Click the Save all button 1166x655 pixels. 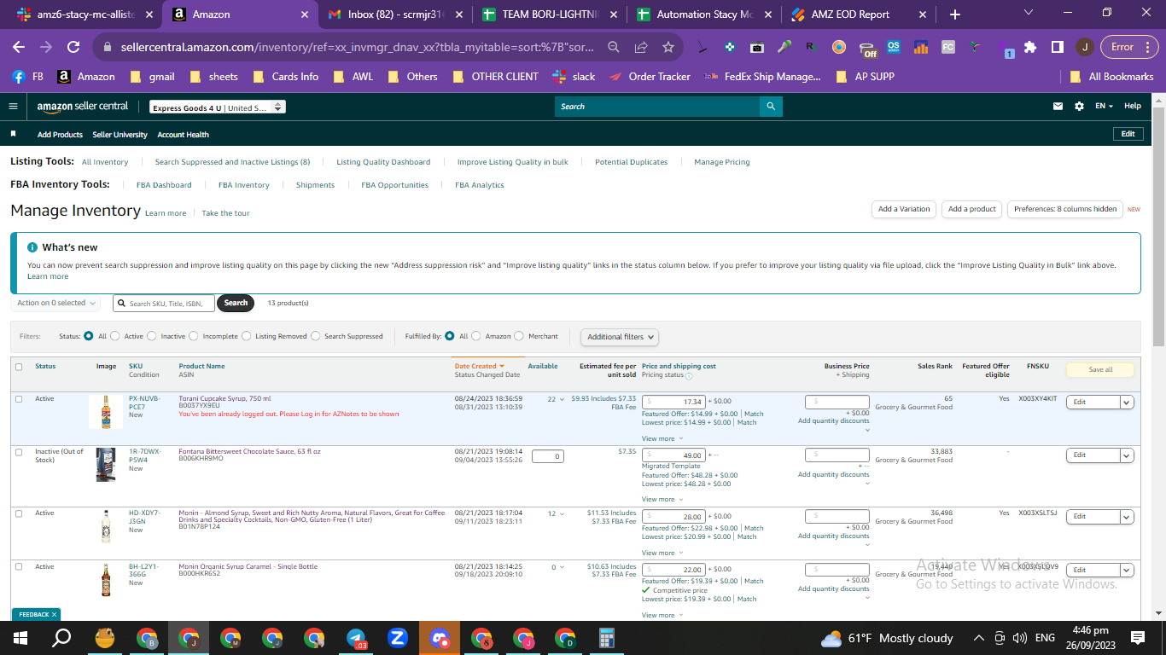[1100, 370]
